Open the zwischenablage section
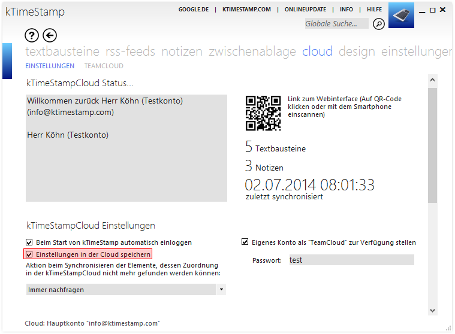This screenshot has height=334, width=455. click(252, 51)
